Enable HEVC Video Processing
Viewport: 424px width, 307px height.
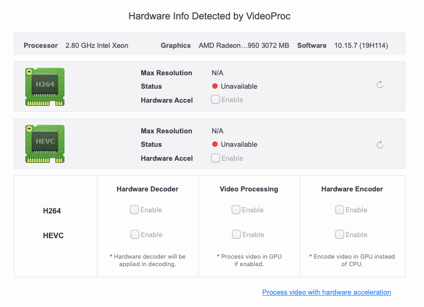pyautogui.click(x=236, y=234)
